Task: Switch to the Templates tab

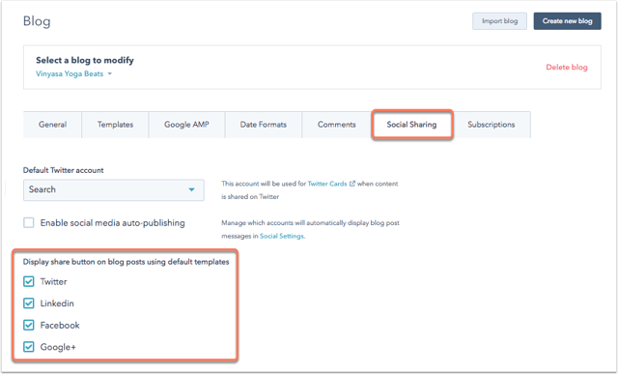Action: 115,125
